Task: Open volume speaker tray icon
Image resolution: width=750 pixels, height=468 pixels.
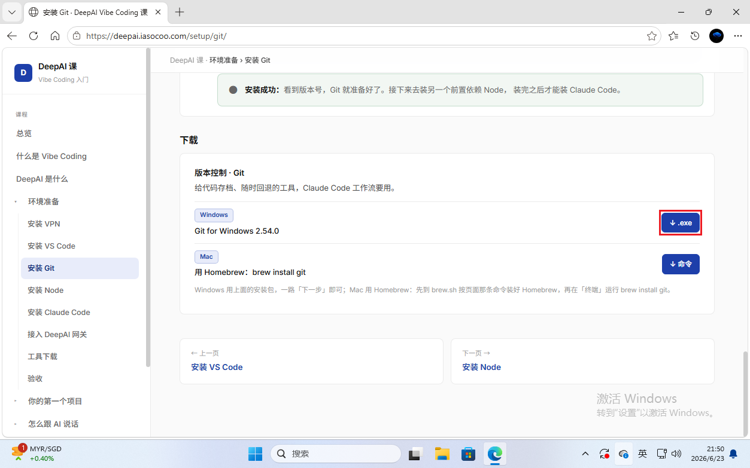Action: click(x=677, y=454)
